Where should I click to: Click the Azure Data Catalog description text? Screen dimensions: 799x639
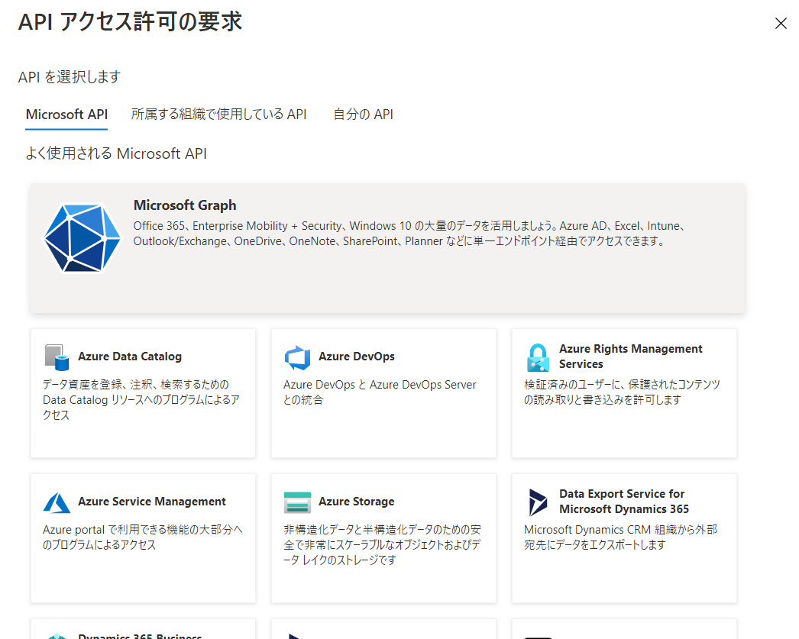tap(141, 400)
